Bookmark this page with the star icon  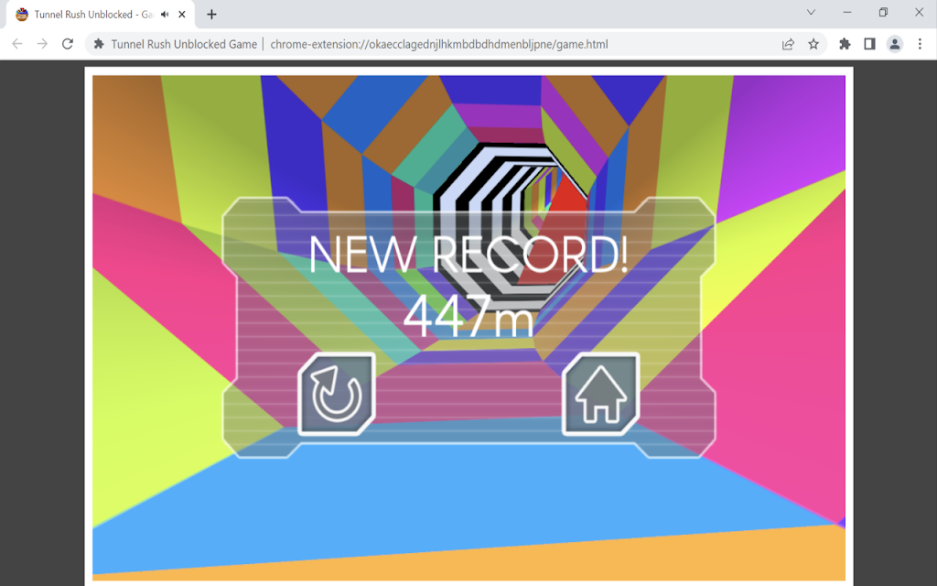pyautogui.click(x=813, y=44)
